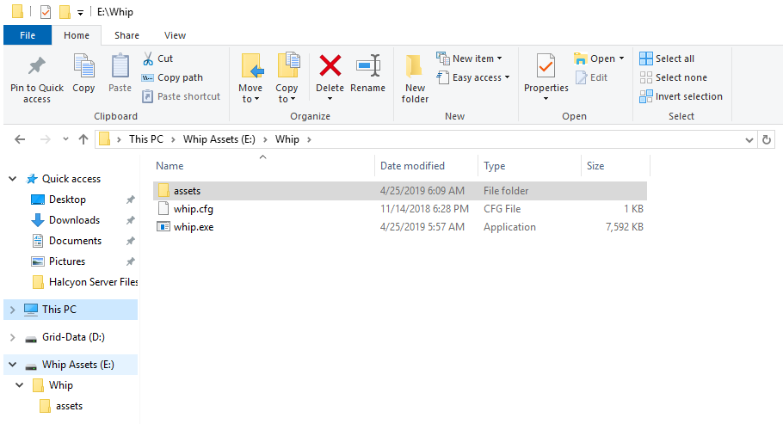This screenshot has width=783, height=424.
Task: Expand the Grid-Data (D:) drive node
Action: click(13, 338)
